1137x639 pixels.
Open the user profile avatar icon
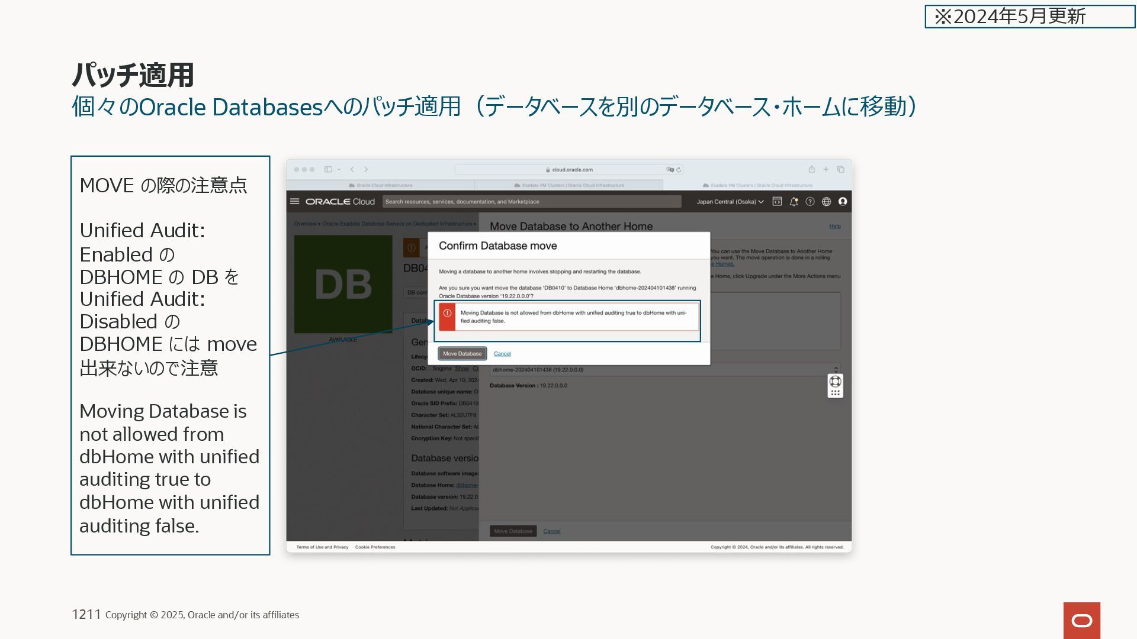pos(843,201)
